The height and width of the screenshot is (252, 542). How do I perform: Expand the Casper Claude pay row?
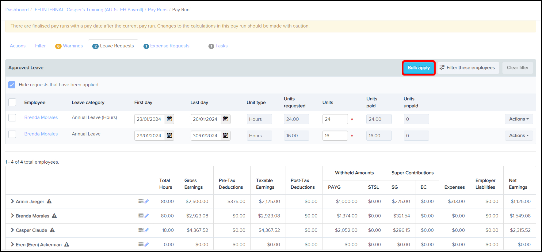pos(12,230)
